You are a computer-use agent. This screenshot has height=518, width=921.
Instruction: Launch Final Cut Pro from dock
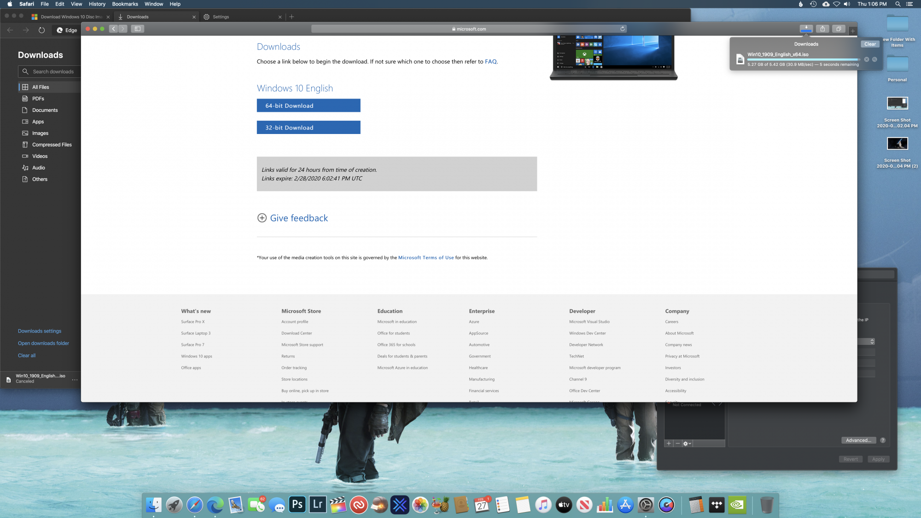[338, 505]
